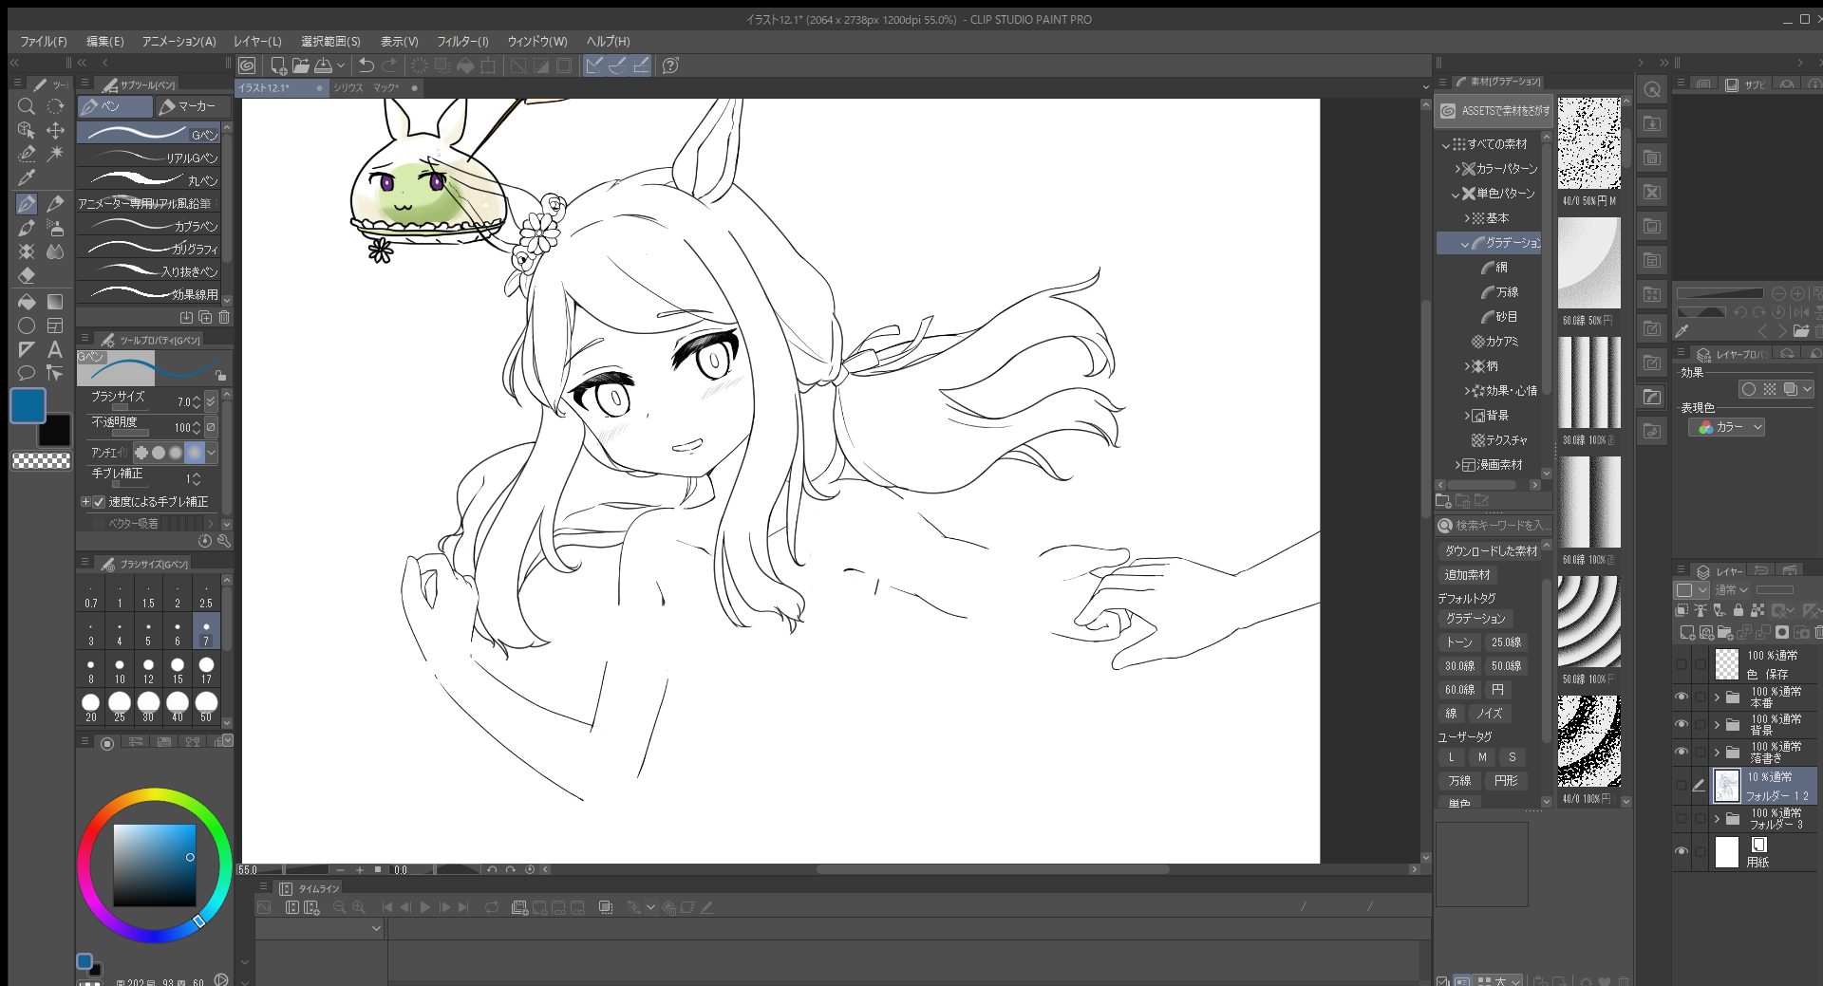
Task: Select the Eraser tool in the toolbox
Action: click(27, 275)
